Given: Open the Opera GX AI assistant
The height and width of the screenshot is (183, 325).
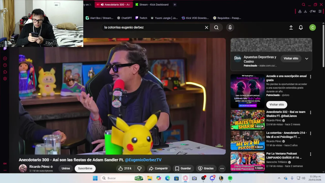Looking at the screenshot, I should pos(313,11).
